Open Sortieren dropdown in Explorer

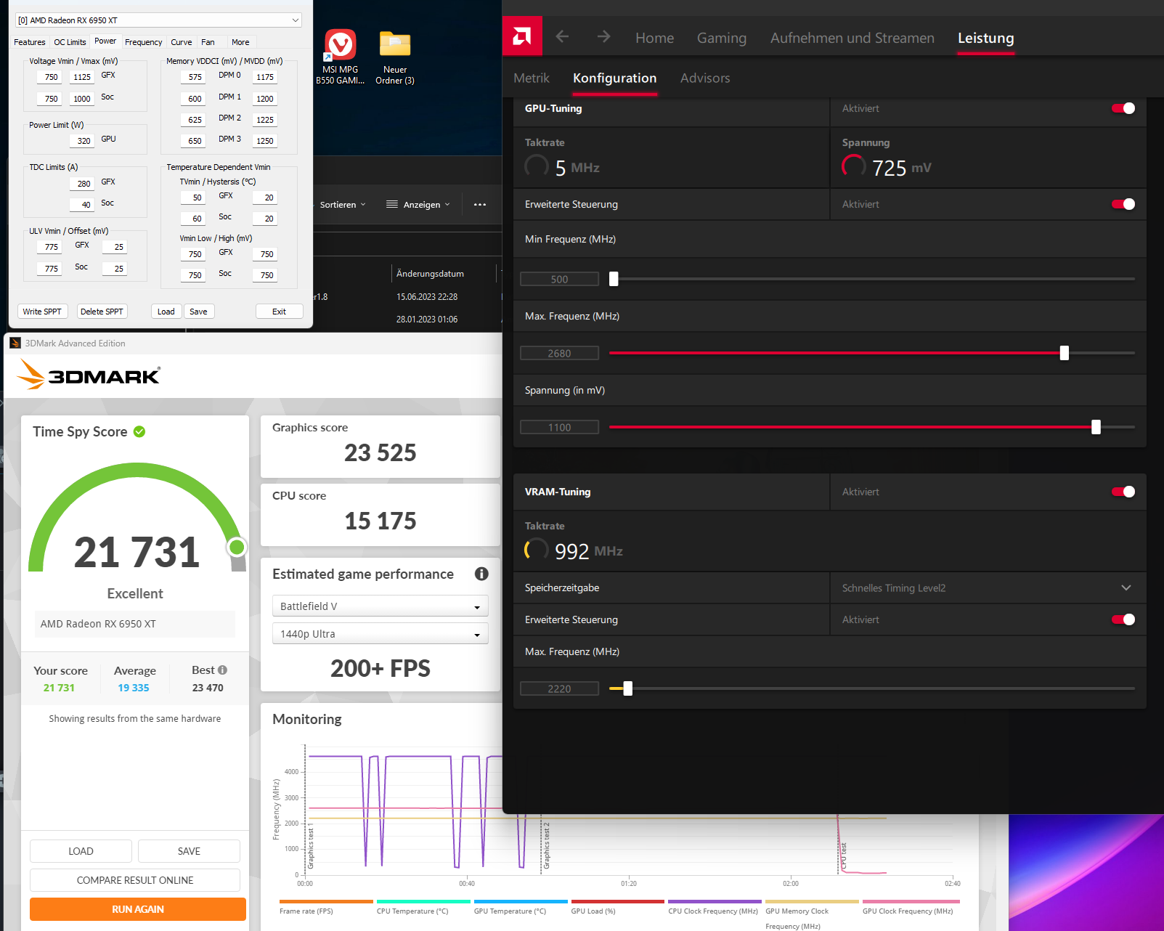[x=343, y=205]
